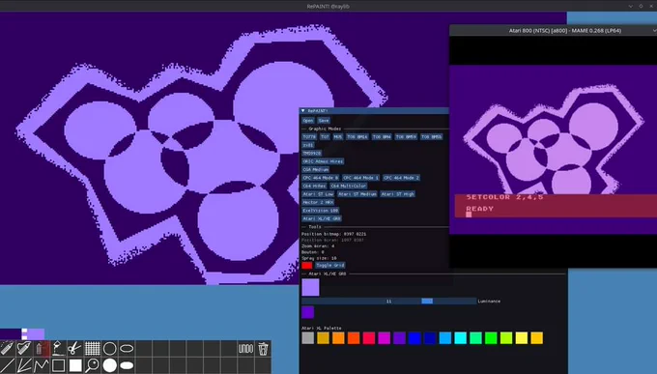Click the grid pattern tool icon

(x=92, y=349)
